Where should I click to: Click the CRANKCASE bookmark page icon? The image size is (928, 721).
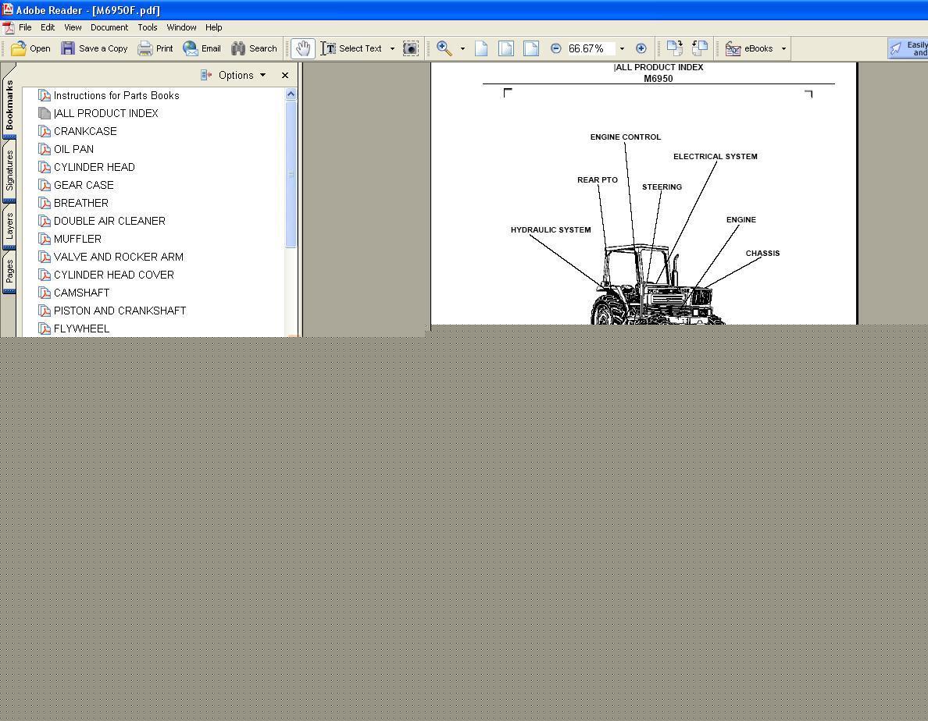tap(45, 131)
